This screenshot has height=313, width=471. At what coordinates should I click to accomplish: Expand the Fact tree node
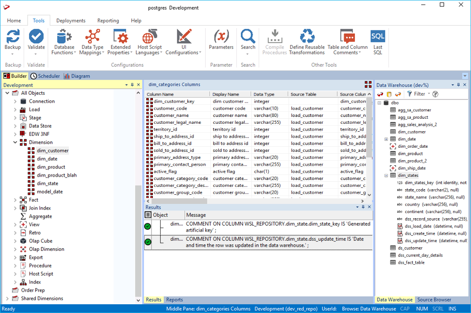[x=15, y=200]
